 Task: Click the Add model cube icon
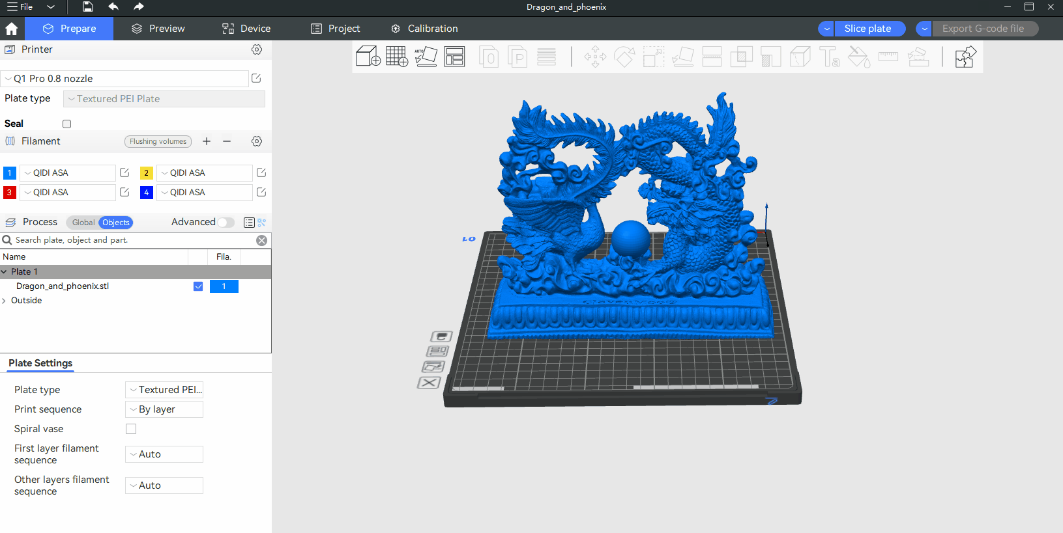click(368, 57)
